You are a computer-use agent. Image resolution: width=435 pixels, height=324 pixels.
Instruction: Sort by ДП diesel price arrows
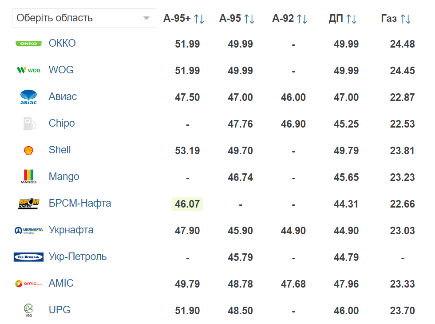(x=351, y=19)
